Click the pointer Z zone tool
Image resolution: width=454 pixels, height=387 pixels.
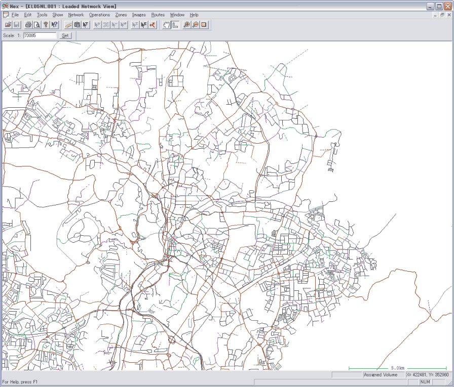[x=135, y=25]
